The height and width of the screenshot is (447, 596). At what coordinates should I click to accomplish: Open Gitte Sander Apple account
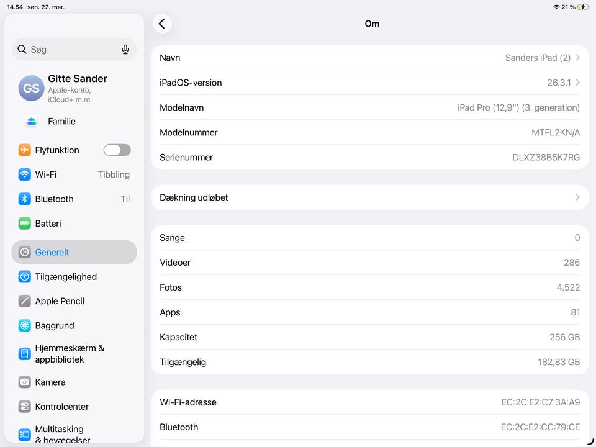[x=74, y=88]
